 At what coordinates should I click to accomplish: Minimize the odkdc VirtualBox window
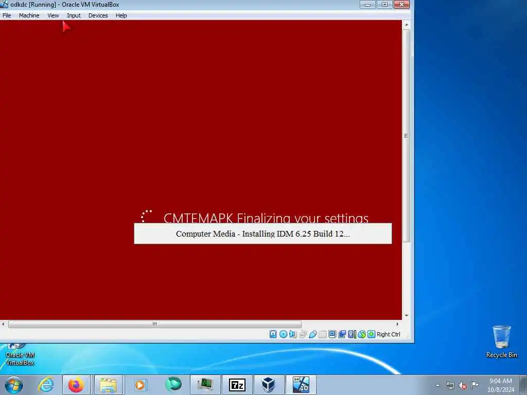[367, 5]
